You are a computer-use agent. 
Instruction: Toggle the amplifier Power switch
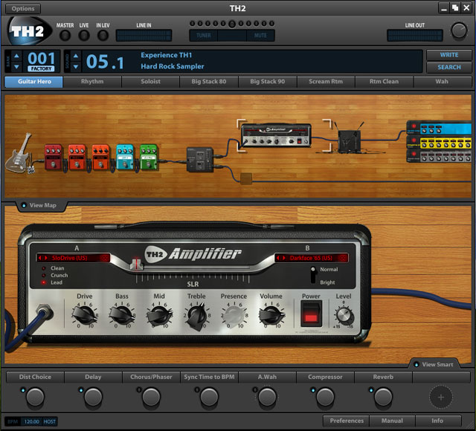click(311, 314)
